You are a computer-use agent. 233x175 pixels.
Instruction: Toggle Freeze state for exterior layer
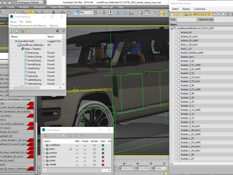[85, 153]
